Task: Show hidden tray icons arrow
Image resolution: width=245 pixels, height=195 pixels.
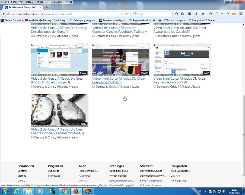Action: click(205, 191)
